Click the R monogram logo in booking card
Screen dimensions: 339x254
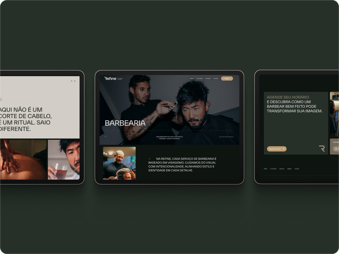[322, 148]
